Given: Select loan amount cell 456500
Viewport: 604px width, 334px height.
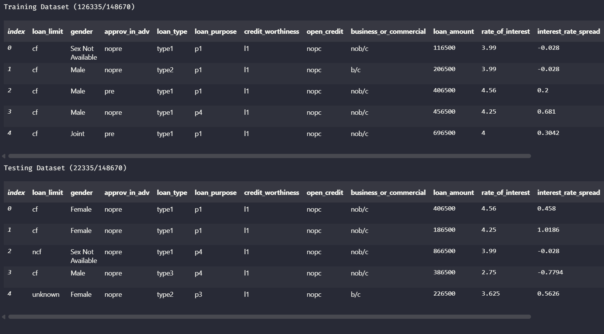Looking at the screenshot, I should 444,112.
